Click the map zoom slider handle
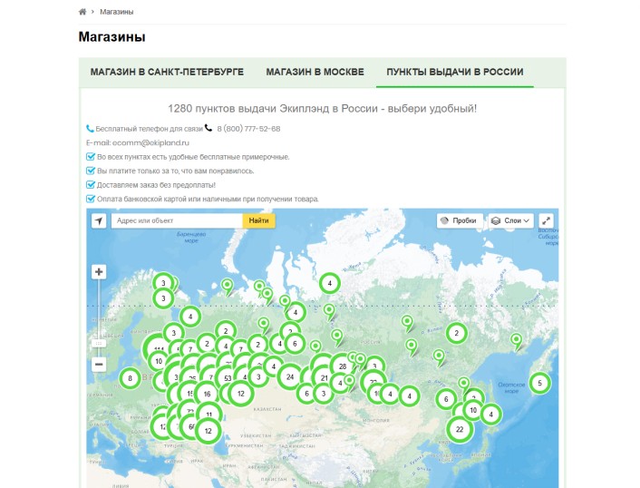Image resolution: width=640 pixels, height=488 pixels. coord(99,343)
